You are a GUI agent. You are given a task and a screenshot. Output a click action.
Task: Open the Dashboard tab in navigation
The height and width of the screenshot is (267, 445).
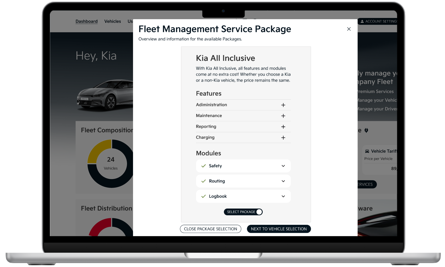[86, 22]
